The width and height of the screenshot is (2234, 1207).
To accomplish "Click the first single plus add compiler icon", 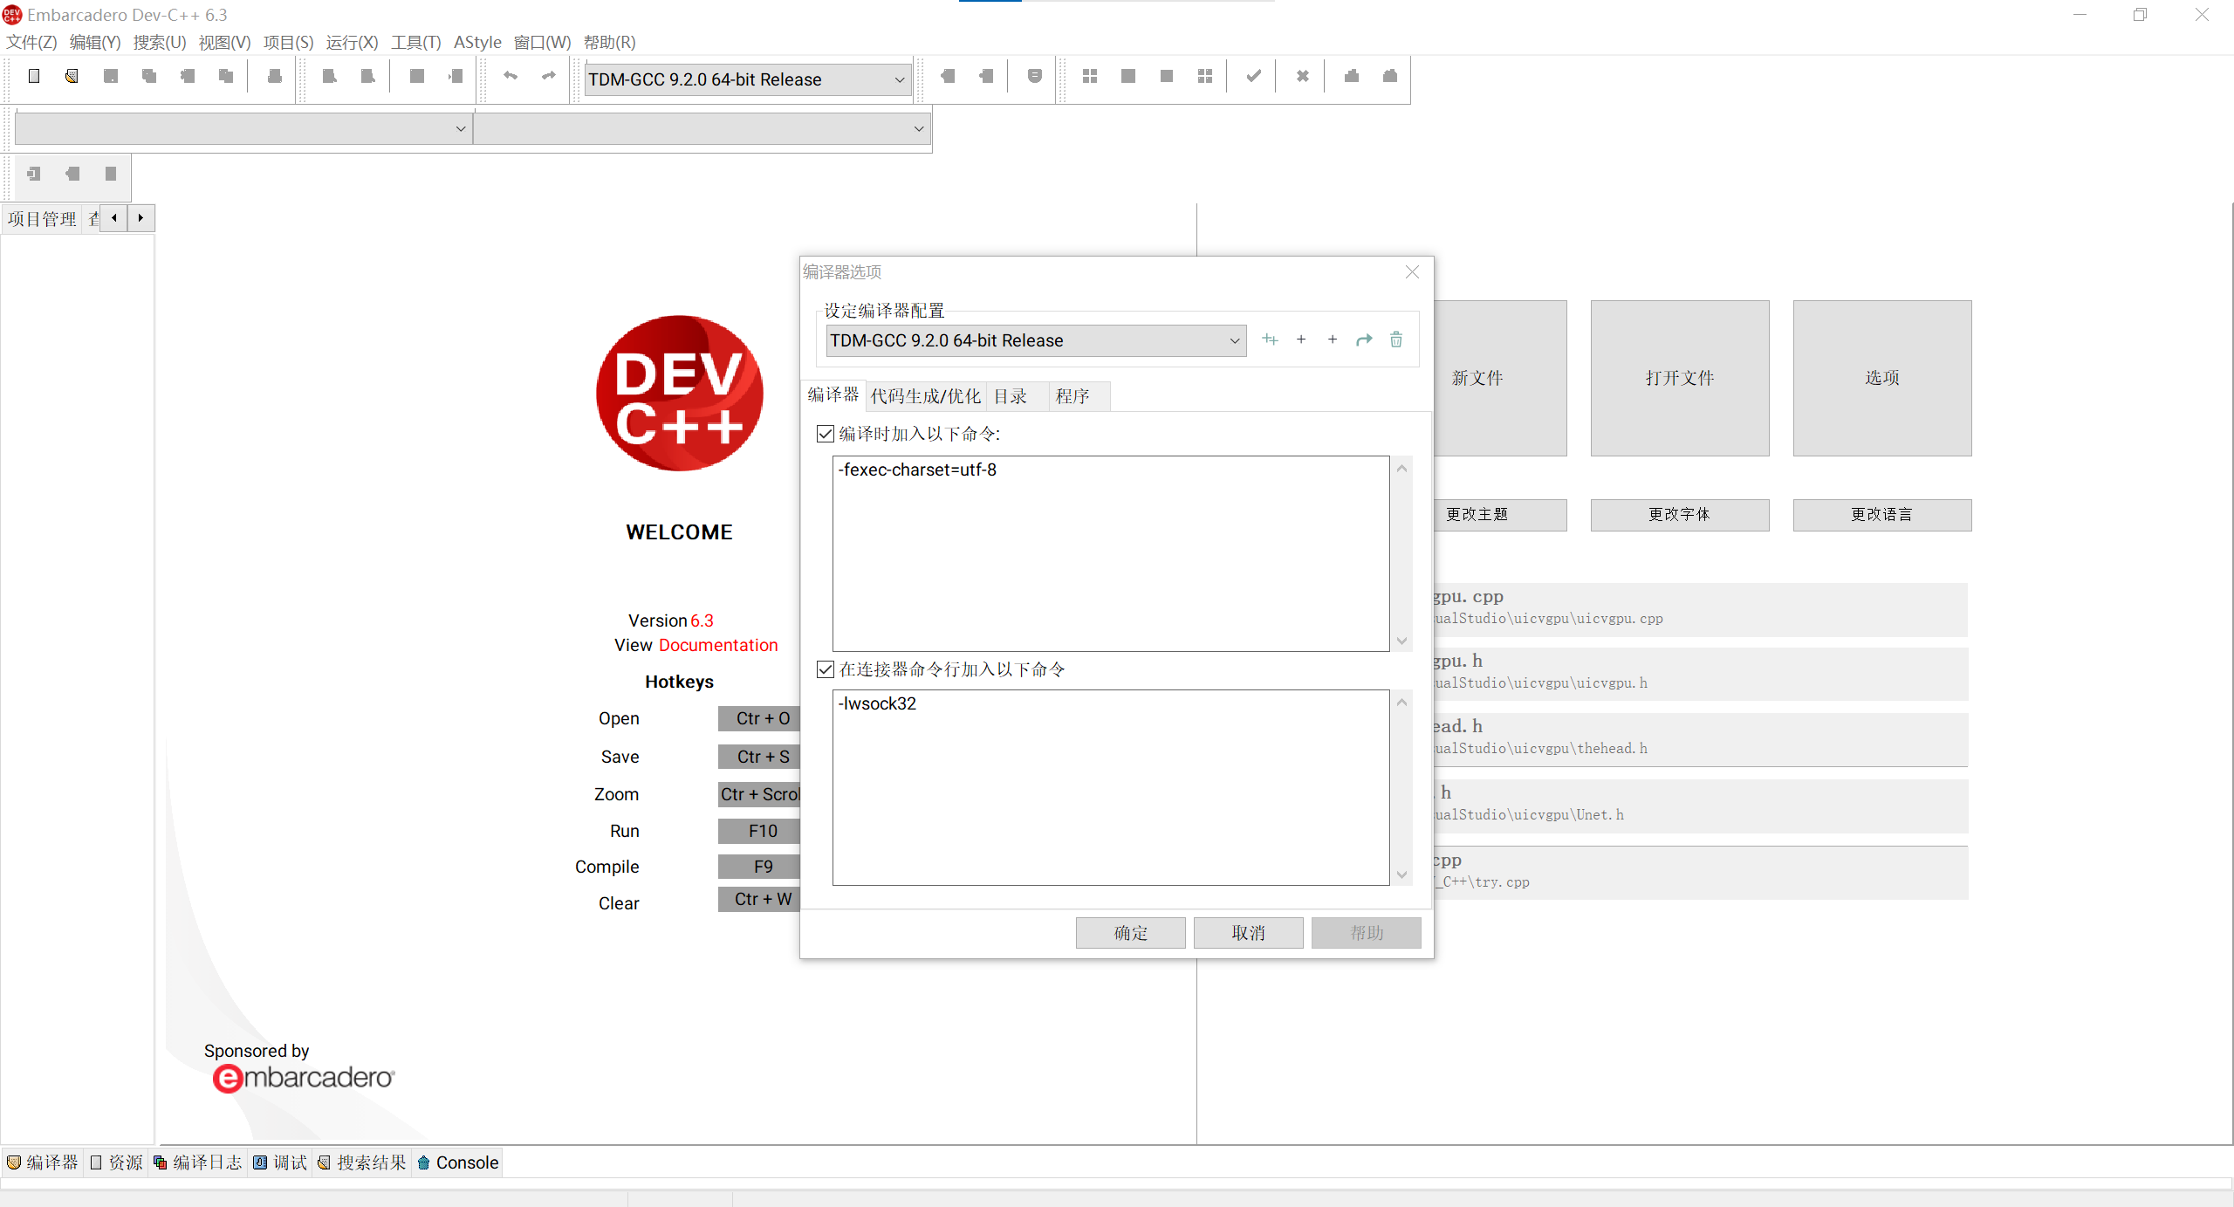I will tap(1301, 339).
